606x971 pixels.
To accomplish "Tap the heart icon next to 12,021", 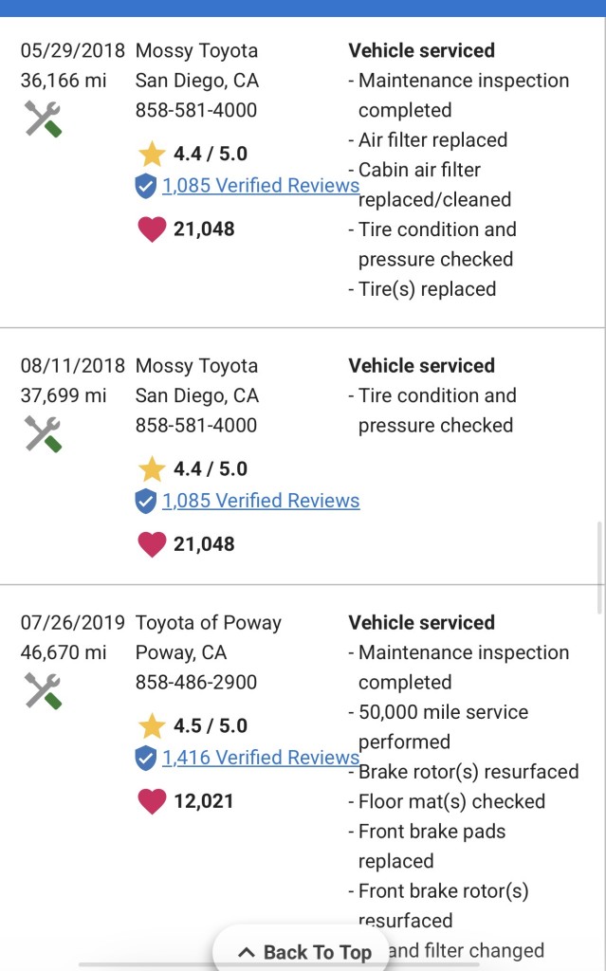I will point(152,801).
